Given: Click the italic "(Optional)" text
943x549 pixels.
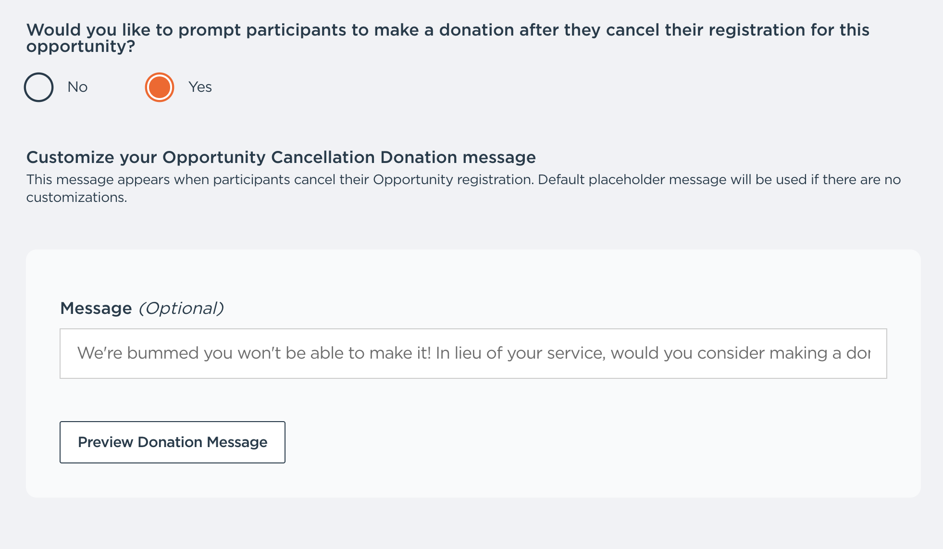Looking at the screenshot, I should pos(181,308).
